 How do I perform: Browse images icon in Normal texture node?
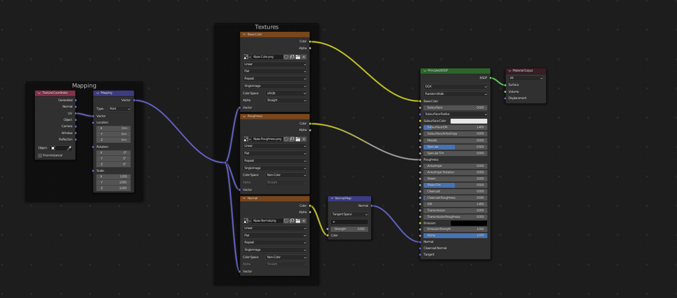click(x=247, y=221)
